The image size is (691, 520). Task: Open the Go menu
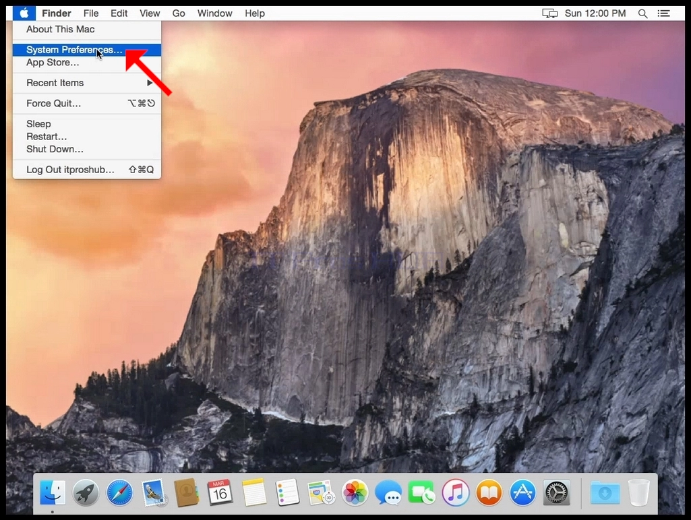click(179, 13)
